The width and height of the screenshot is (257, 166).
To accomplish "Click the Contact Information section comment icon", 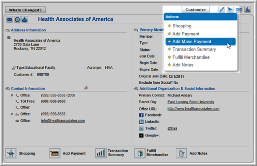I will [8, 89].
